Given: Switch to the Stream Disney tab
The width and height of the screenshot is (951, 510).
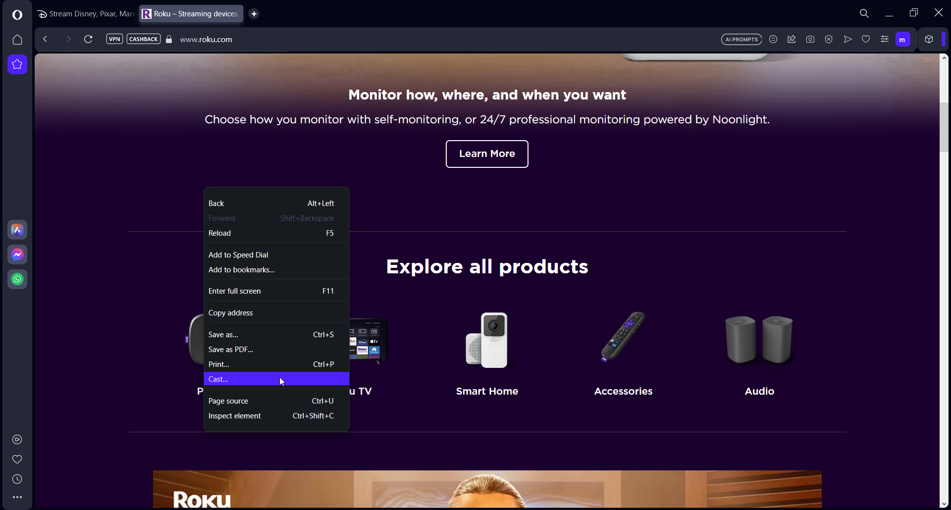Looking at the screenshot, I should (86, 14).
